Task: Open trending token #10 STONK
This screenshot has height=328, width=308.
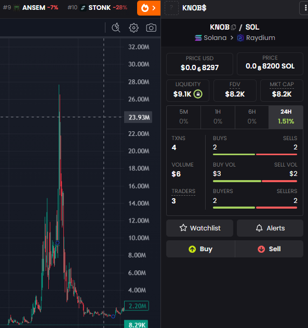Action: pyautogui.click(x=97, y=8)
